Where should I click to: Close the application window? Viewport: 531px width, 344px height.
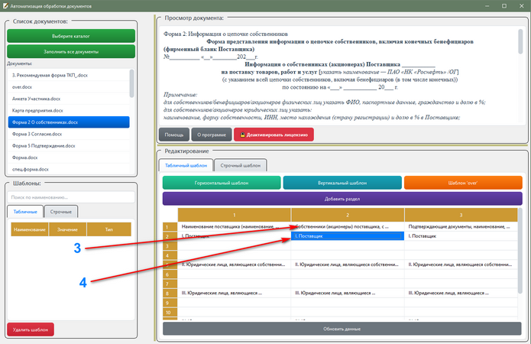point(522,6)
